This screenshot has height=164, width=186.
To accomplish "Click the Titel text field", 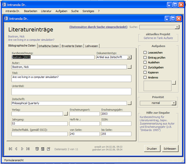I will (71, 78).
